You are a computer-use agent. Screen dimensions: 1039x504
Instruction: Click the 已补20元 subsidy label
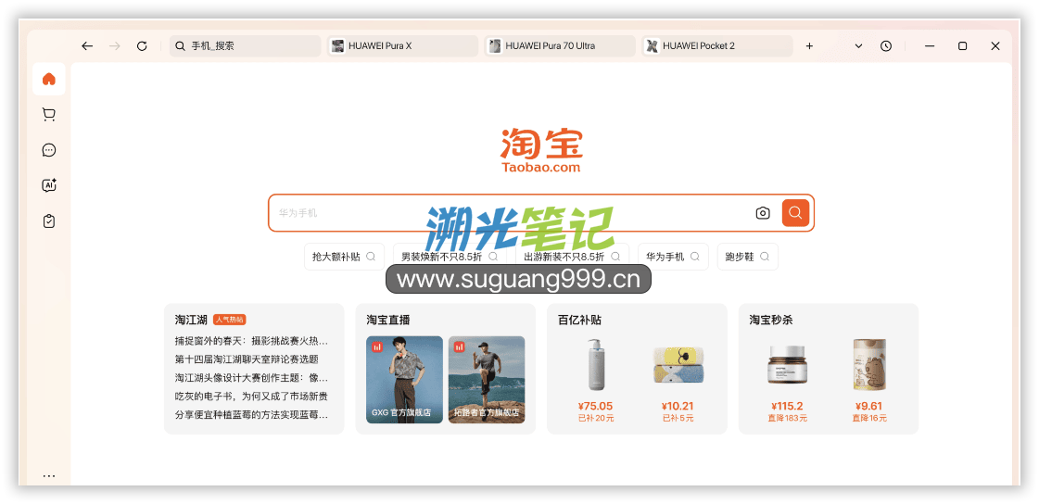coord(595,419)
